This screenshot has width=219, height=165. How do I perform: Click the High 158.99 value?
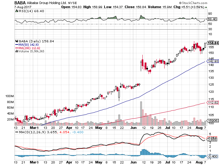tap(93, 7)
